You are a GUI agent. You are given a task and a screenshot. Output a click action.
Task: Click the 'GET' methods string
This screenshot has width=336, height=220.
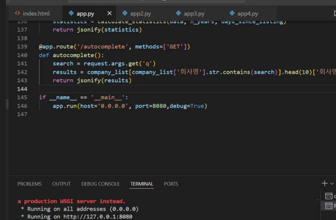(175, 46)
